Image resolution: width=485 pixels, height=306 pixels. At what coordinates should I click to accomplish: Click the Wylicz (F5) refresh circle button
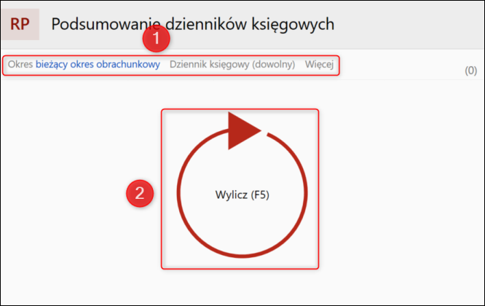(242, 186)
